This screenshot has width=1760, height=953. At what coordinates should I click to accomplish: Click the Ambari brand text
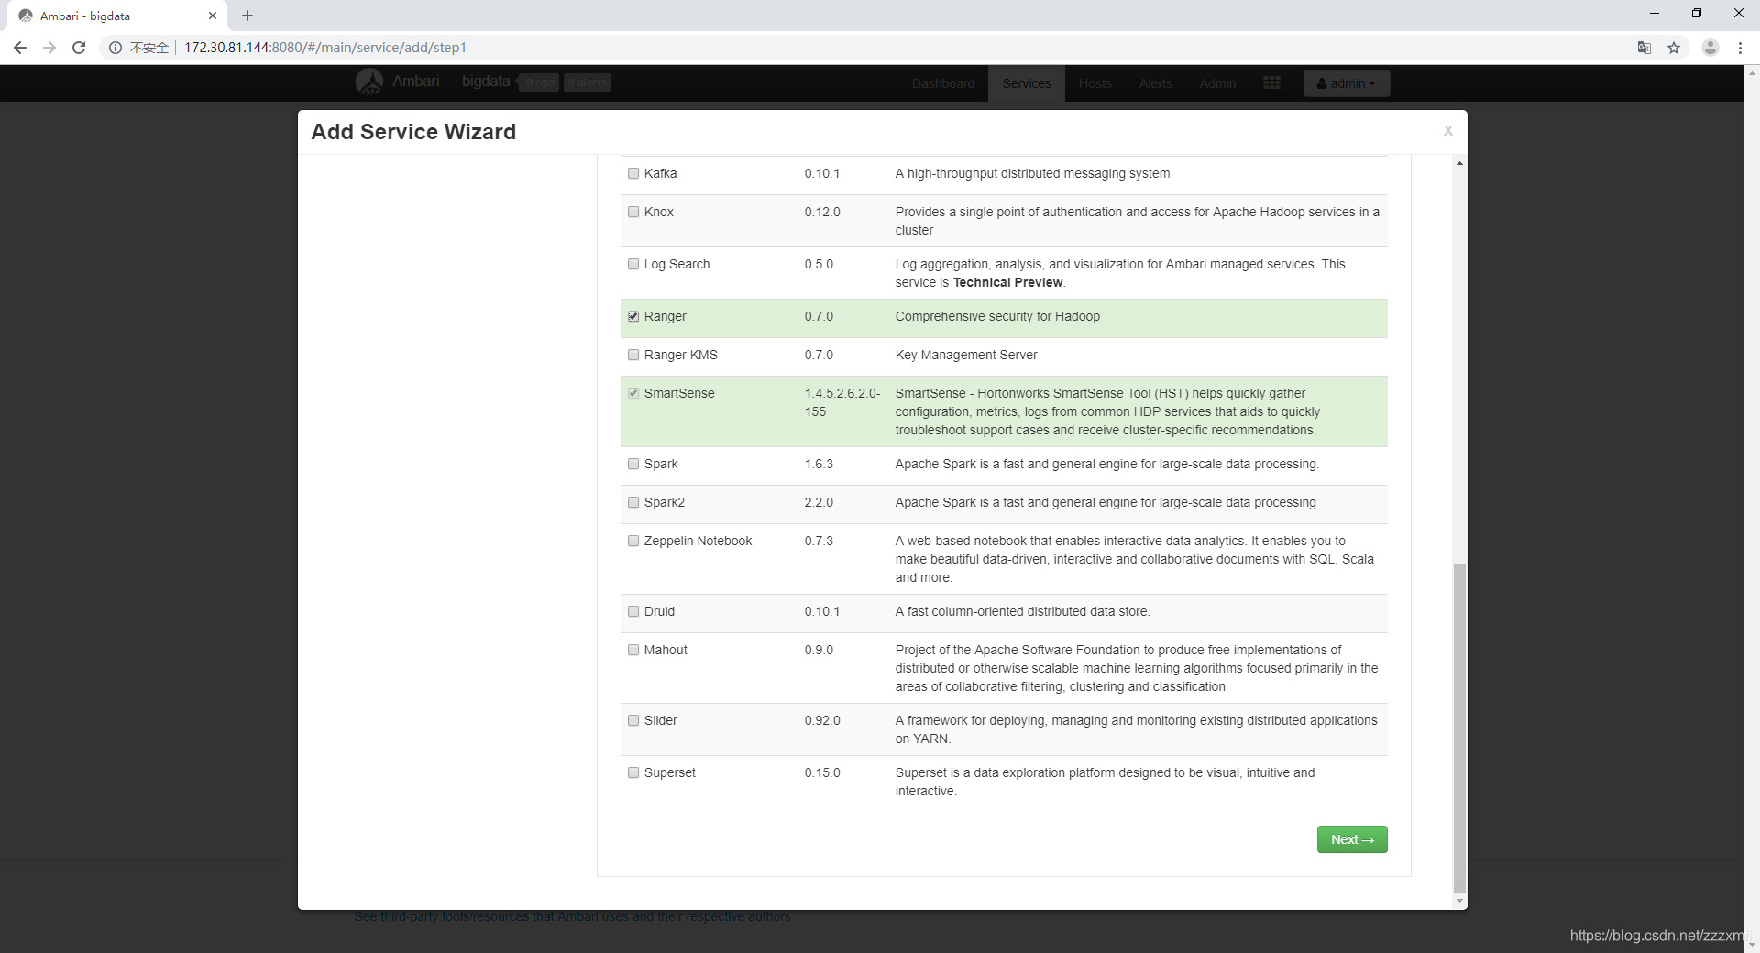click(416, 82)
